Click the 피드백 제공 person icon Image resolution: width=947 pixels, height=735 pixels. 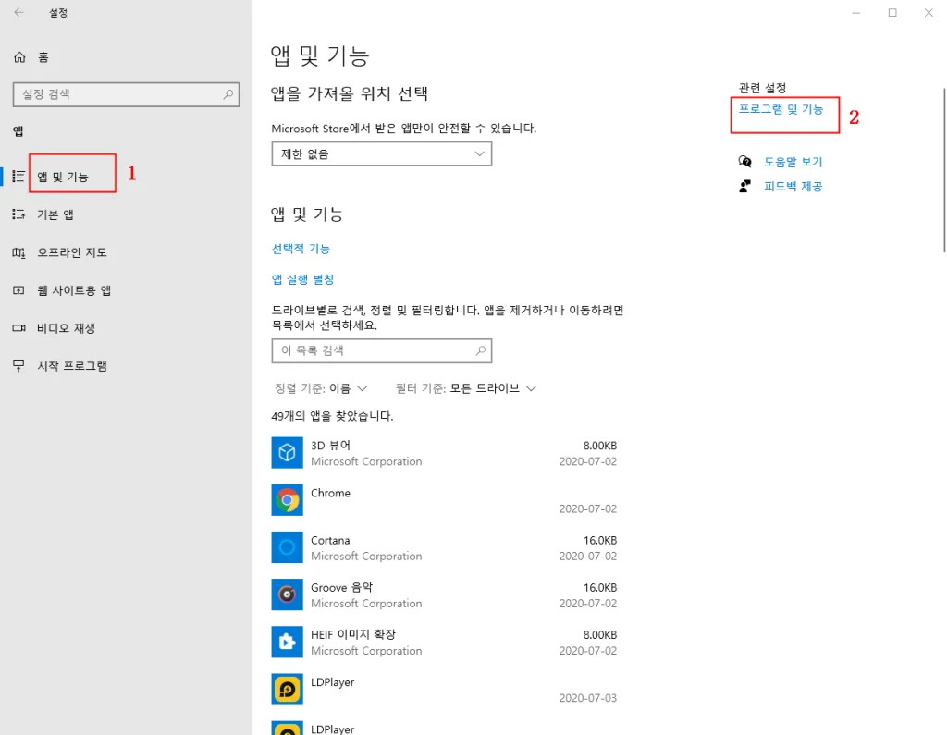(x=744, y=186)
